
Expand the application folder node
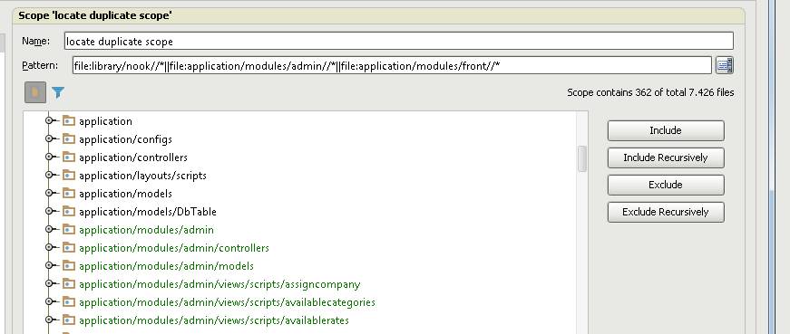tap(49, 120)
